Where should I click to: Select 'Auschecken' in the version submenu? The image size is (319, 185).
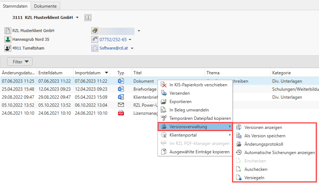(256, 169)
